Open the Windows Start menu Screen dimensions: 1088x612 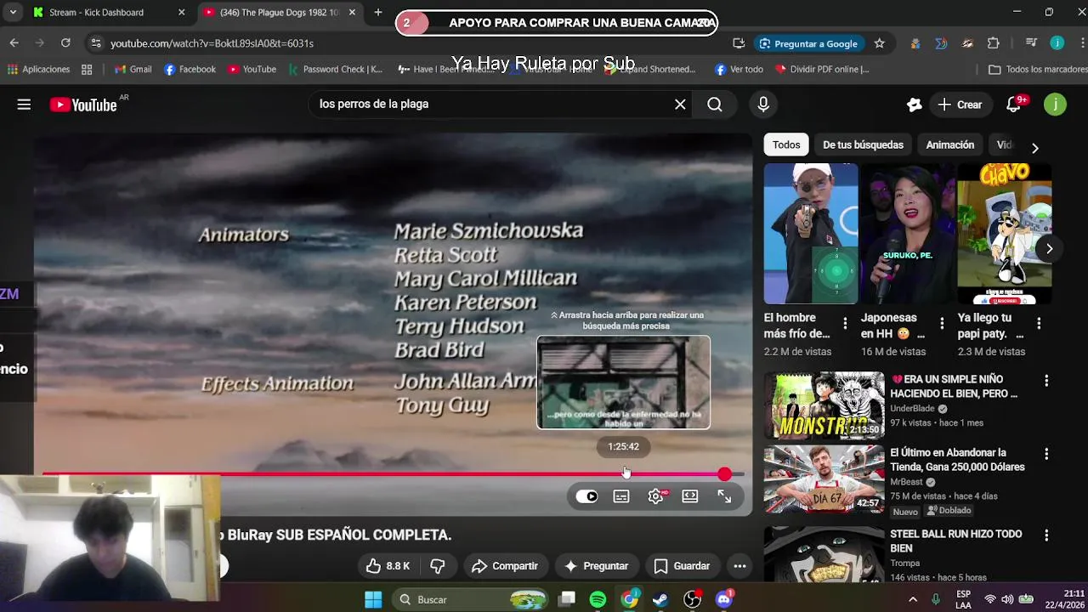click(x=373, y=600)
